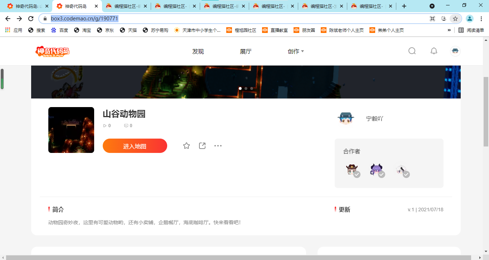Select the first banner carousel dot
The image size is (489, 260).
pyautogui.click(x=240, y=88)
